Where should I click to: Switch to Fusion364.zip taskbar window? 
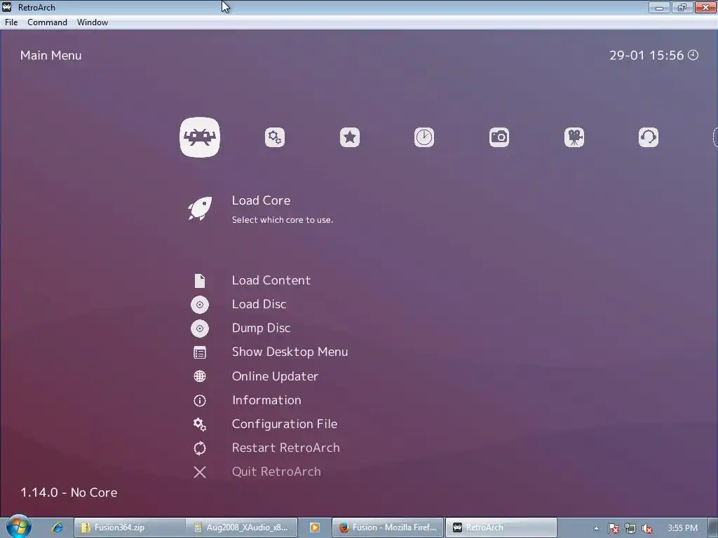(130, 527)
